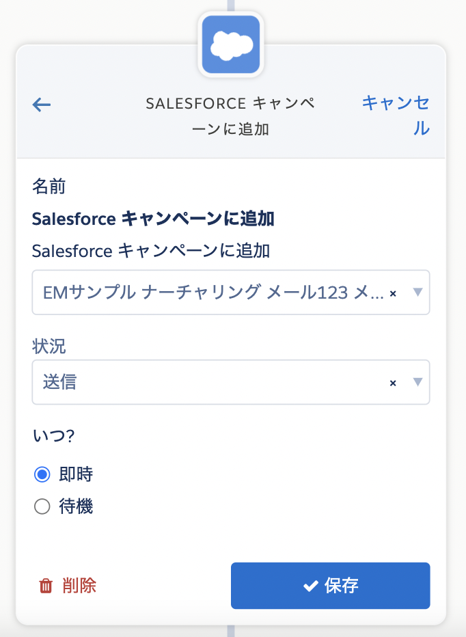Save with the 保存 button
Viewport: 466px width, 637px height.
point(330,586)
